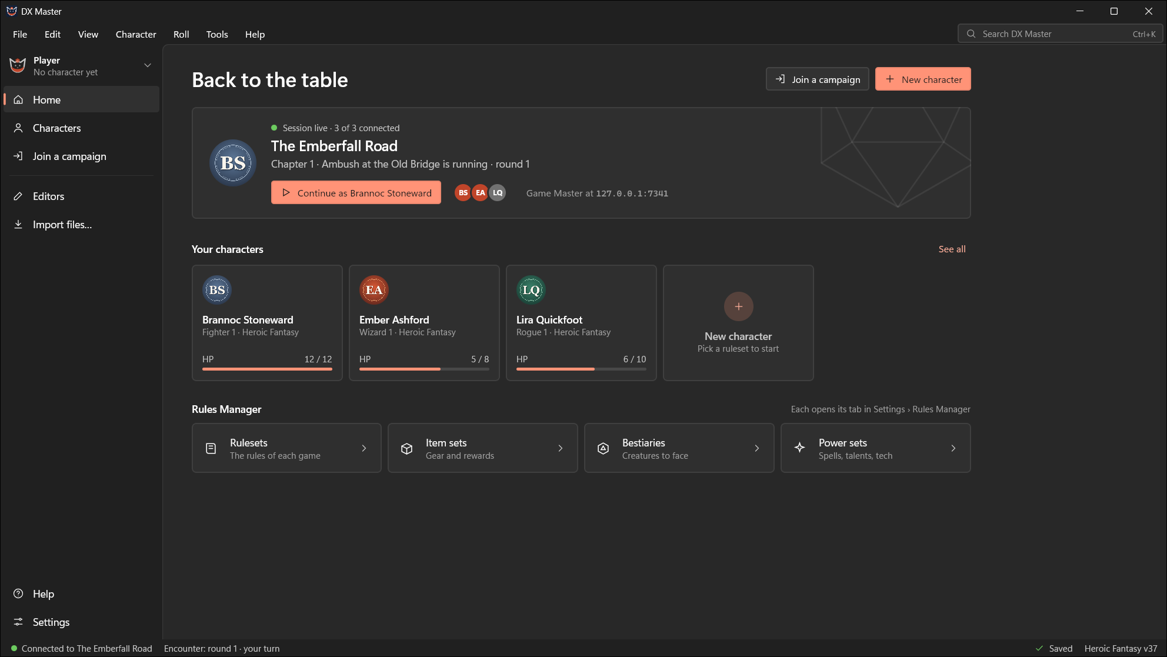
Task: Open the Edit menu
Action: click(52, 34)
